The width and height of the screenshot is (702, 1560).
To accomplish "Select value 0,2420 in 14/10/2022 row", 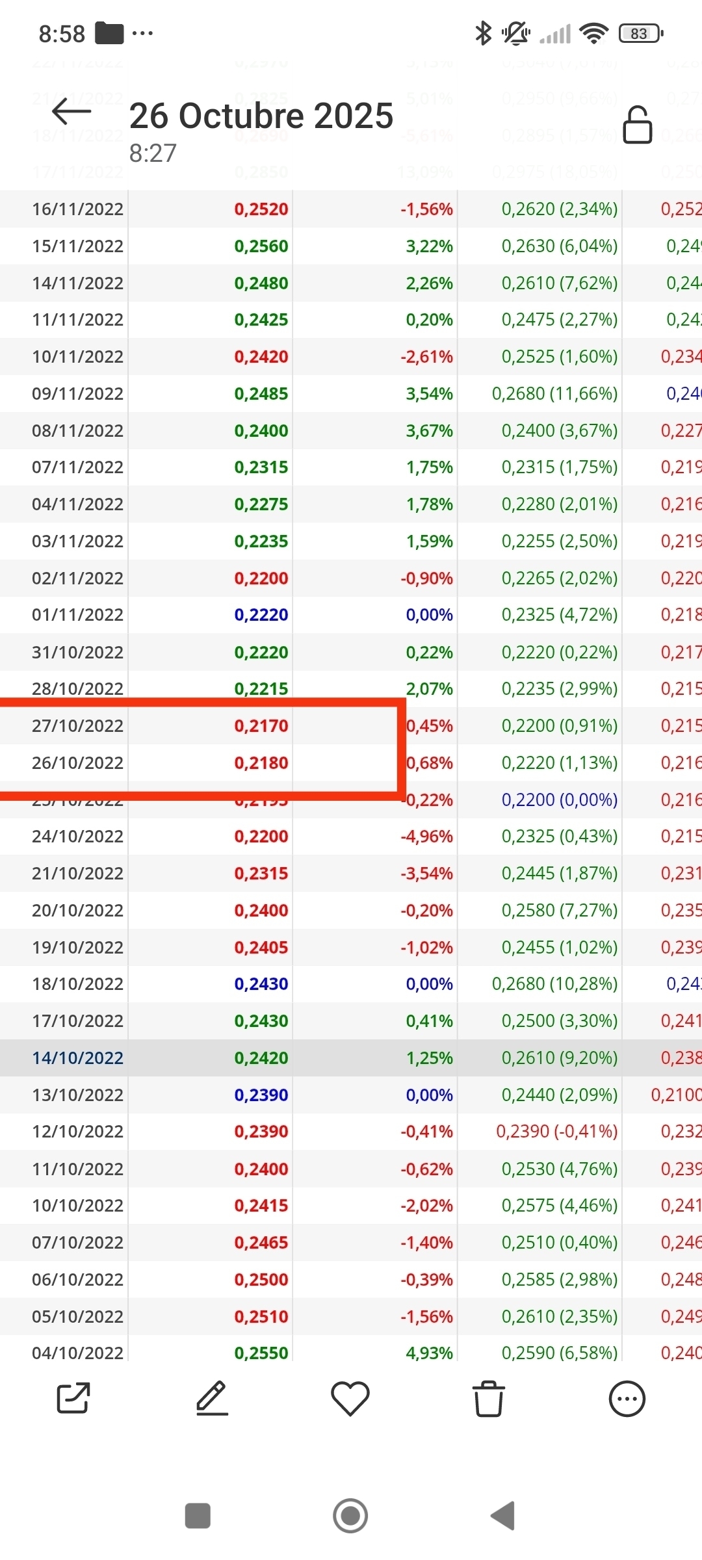I will pos(261,1058).
